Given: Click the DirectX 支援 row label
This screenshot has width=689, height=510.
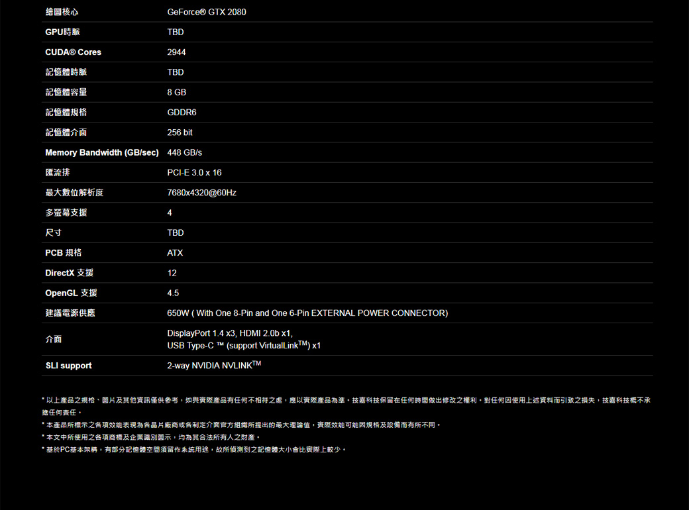Looking at the screenshot, I should pyautogui.click(x=69, y=273).
